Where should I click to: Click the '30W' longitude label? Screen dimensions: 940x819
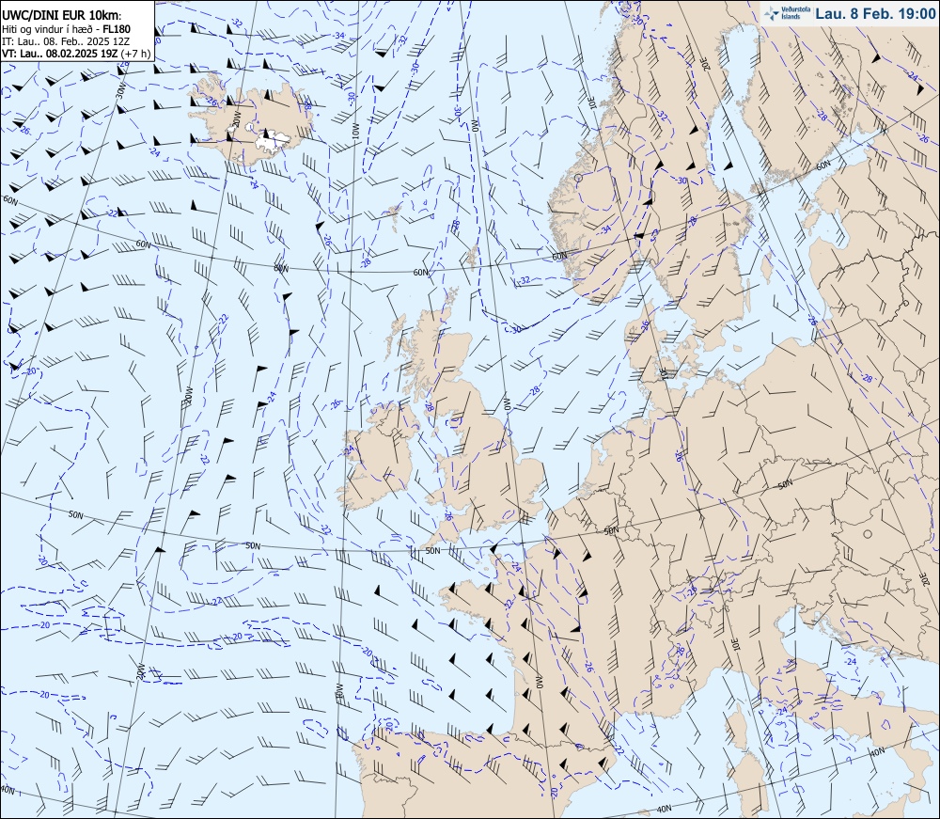121,90
